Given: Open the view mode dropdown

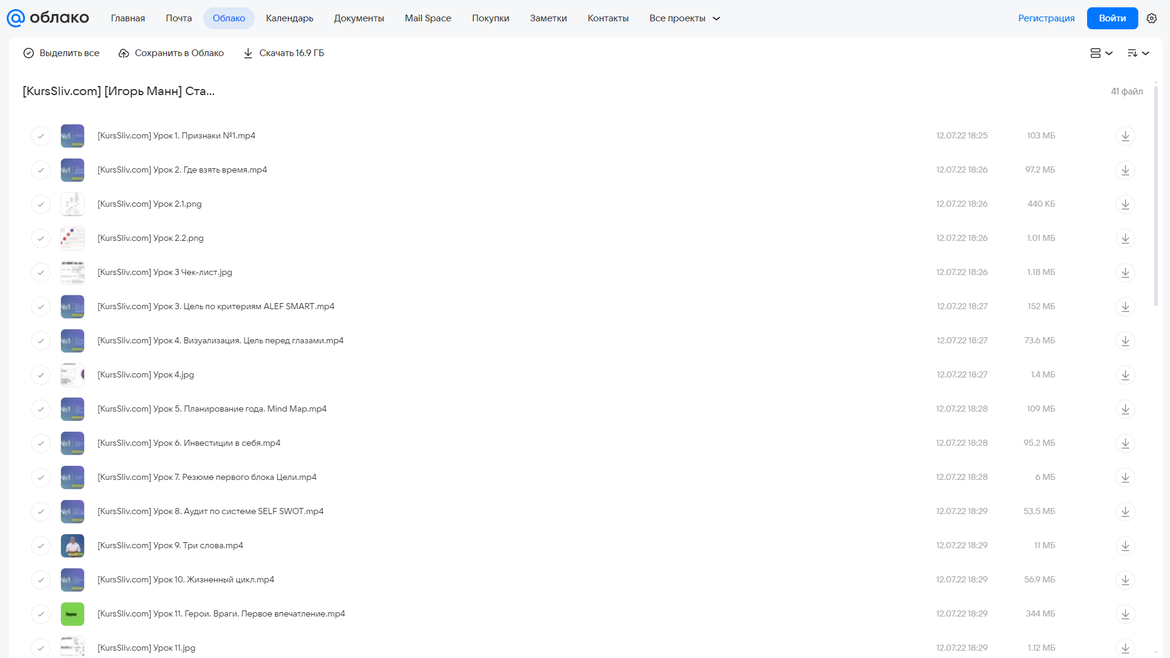Looking at the screenshot, I should point(1101,53).
